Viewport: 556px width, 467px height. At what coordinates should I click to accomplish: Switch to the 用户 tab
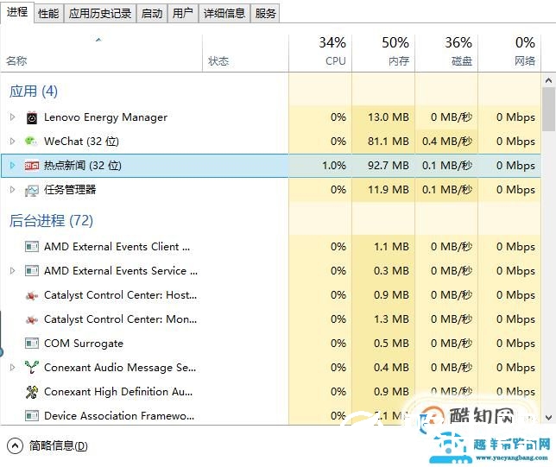pyautogui.click(x=183, y=14)
